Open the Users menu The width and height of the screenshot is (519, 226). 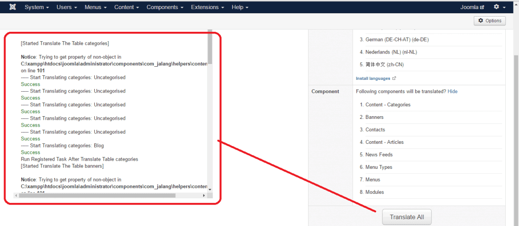[x=66, y=7]
